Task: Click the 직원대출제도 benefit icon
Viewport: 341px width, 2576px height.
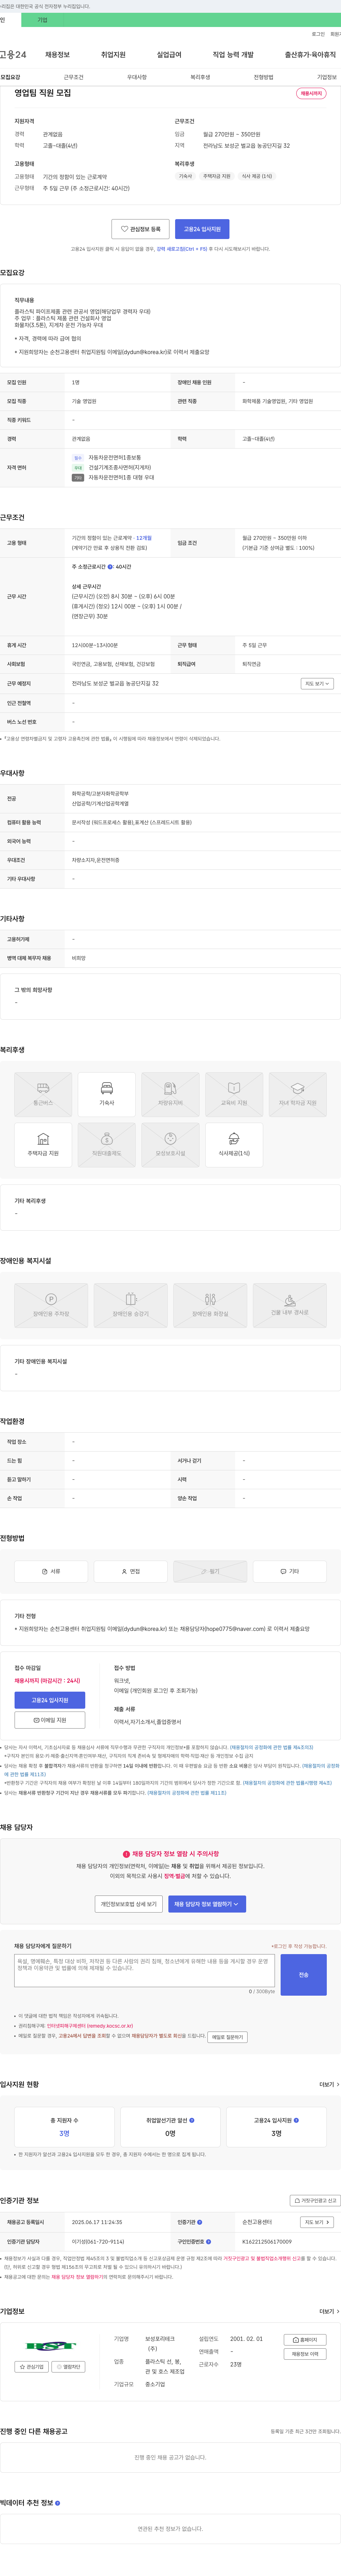Action: 107,1145
